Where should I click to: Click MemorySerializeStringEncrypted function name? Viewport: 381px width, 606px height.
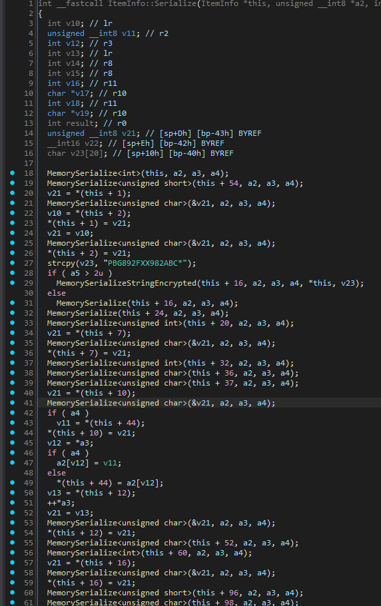(x=127, y=283)
